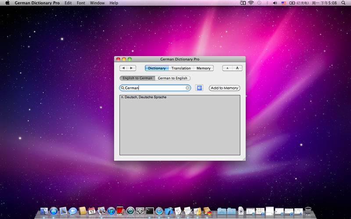Go forward with the right arrow button
Screen dimensions: 351x219
click(132, 68)
